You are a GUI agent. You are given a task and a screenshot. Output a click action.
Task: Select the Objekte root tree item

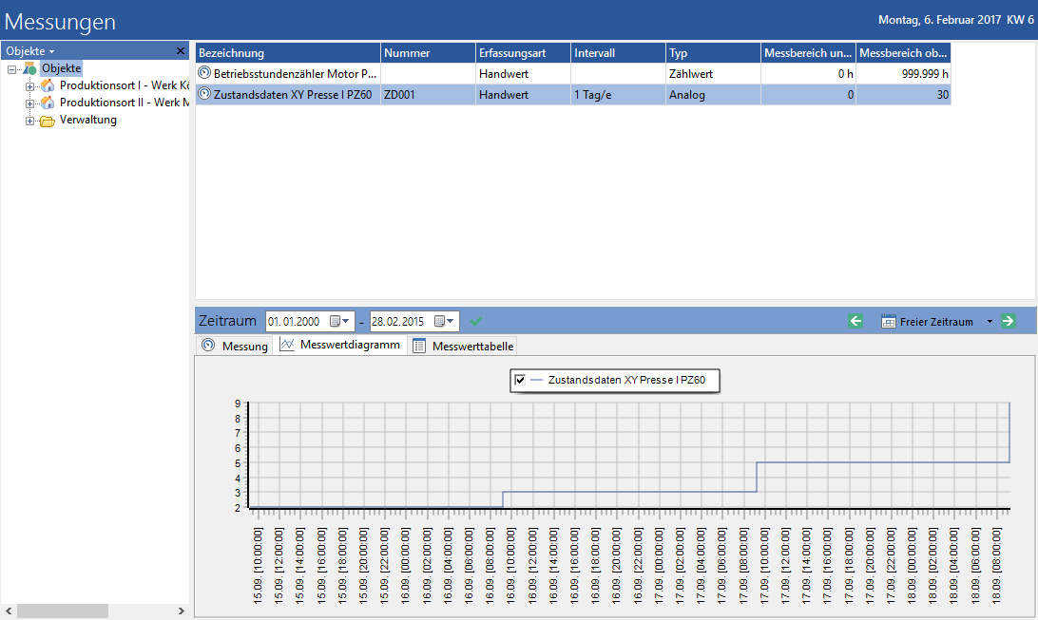click(x=61, y=68)
